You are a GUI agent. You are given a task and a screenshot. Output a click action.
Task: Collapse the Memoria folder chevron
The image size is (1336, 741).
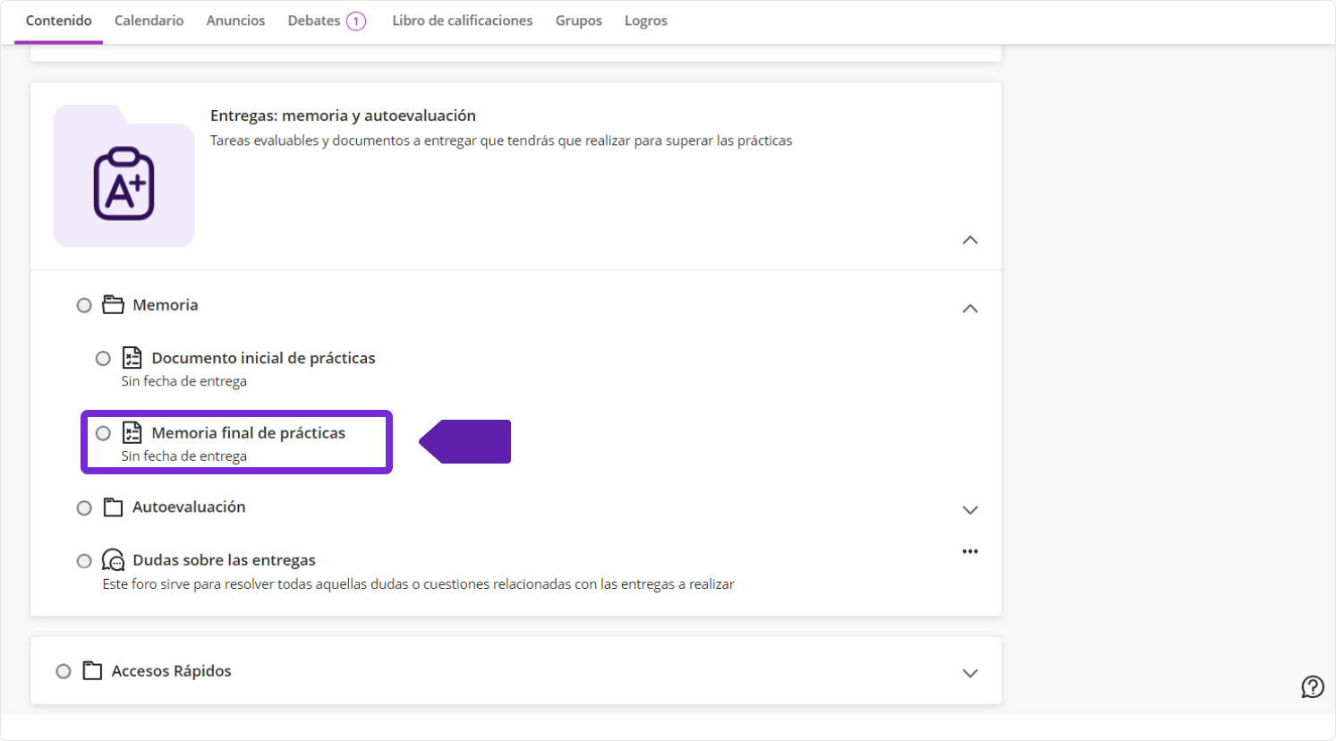coord(969,309)
